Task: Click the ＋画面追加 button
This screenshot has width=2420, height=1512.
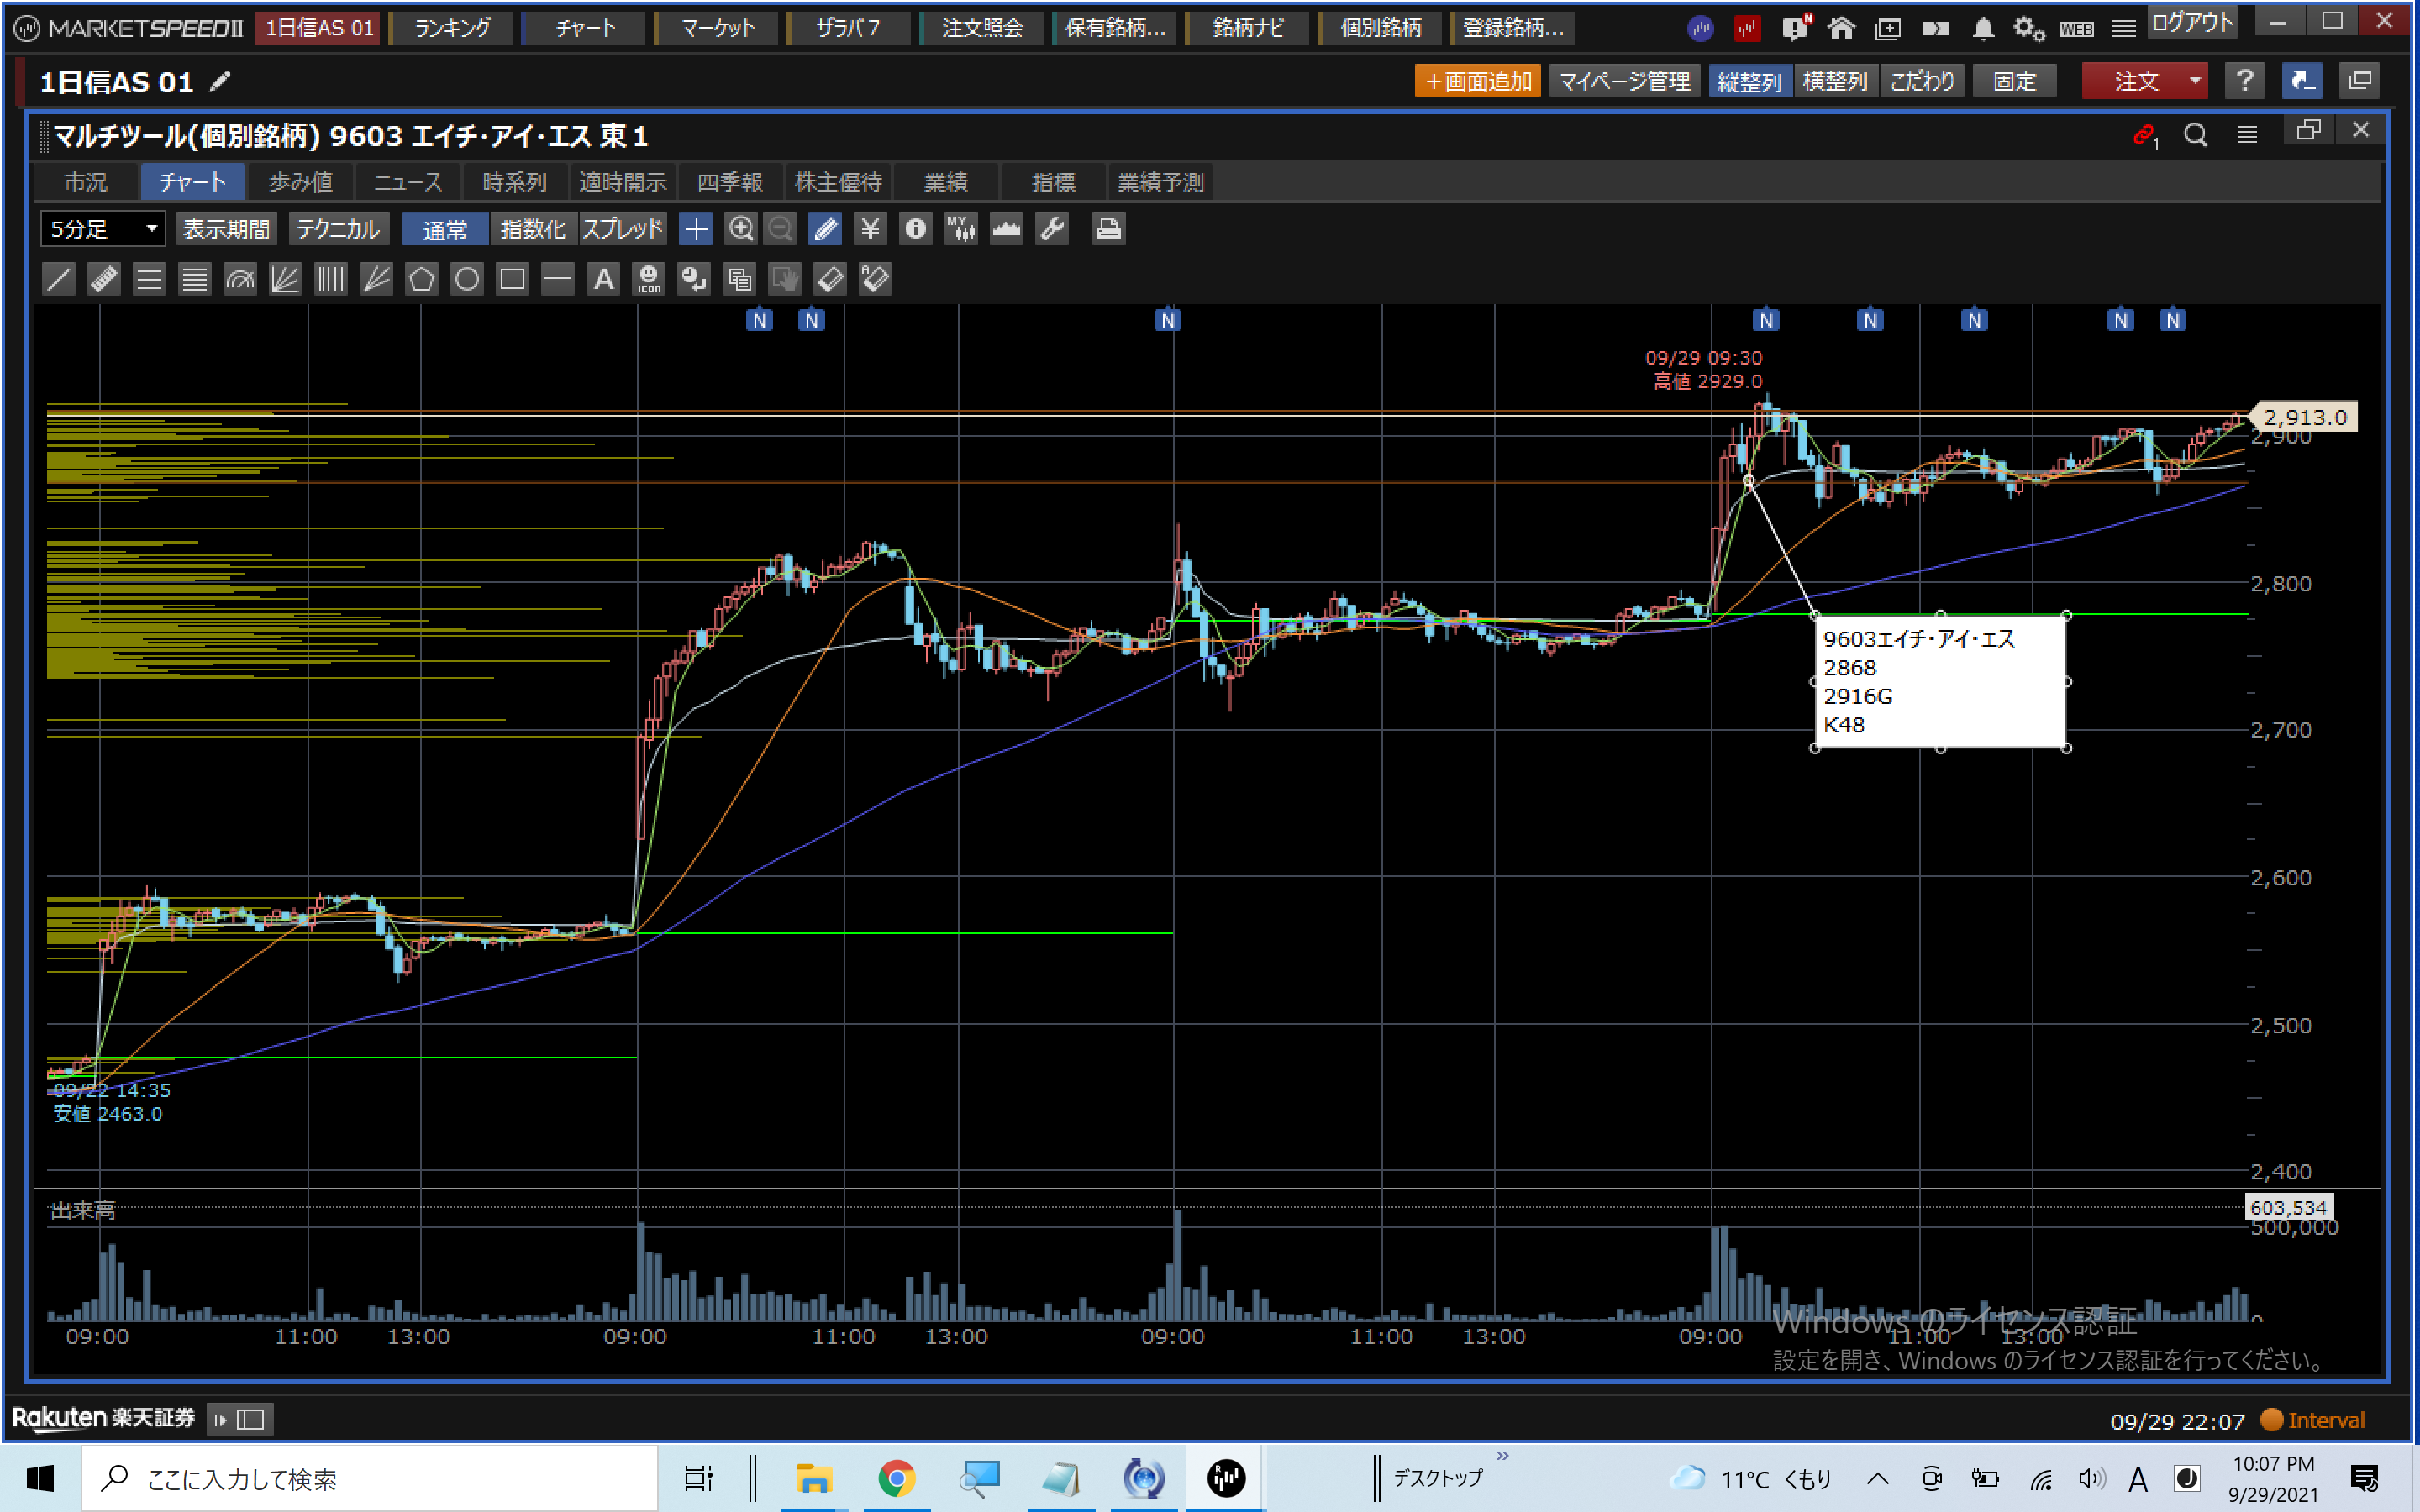Action: [x=1477, y=81]
